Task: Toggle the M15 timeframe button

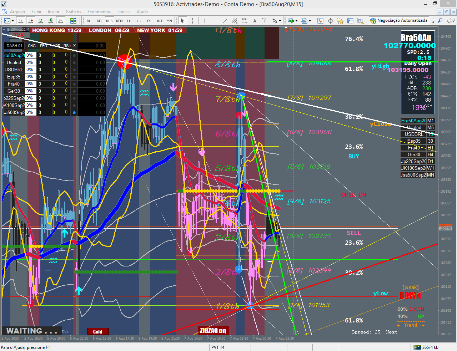Action: coord(109,21)
